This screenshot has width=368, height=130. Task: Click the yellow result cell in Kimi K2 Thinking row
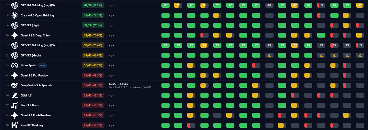(x=282, y=125)
